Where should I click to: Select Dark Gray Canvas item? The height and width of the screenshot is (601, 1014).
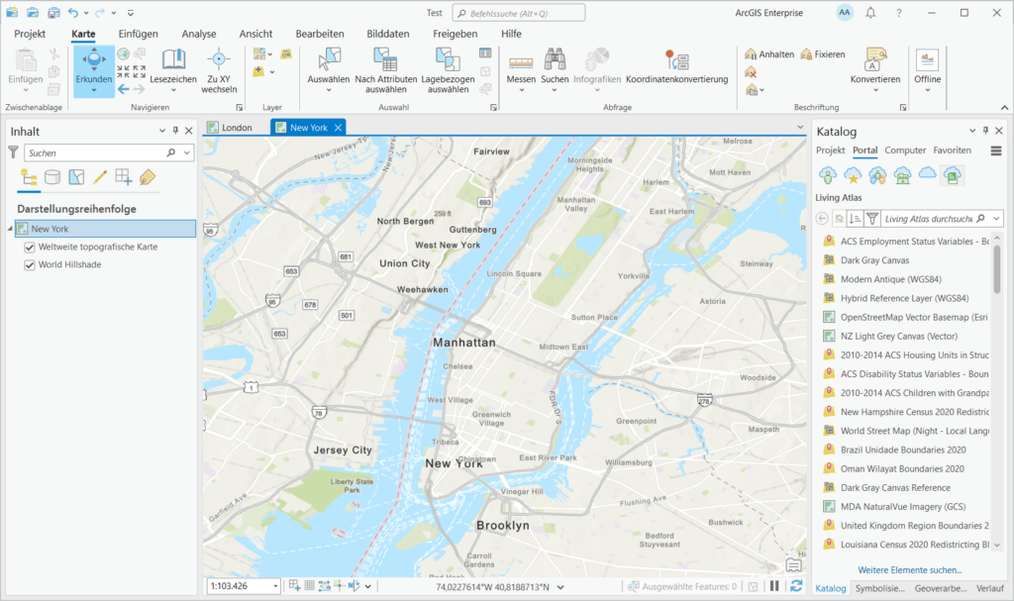coord(874,260)
